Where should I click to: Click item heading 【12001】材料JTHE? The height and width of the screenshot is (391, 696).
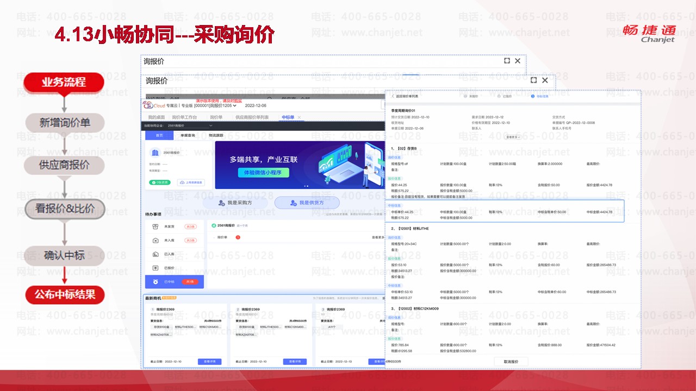point(409,229)
